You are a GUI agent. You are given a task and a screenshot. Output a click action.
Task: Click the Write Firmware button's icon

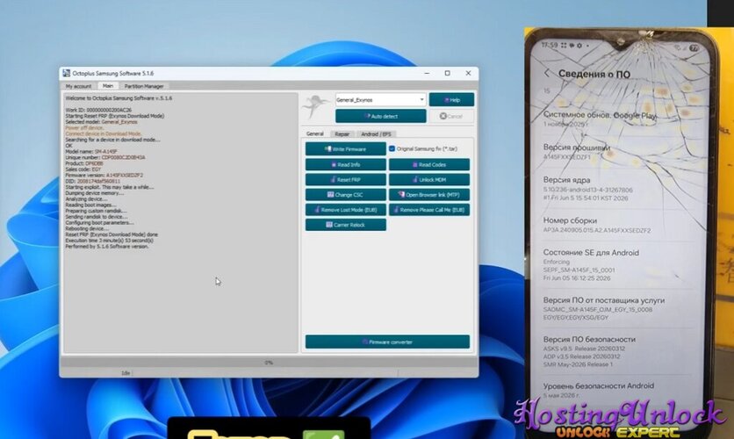327,149
